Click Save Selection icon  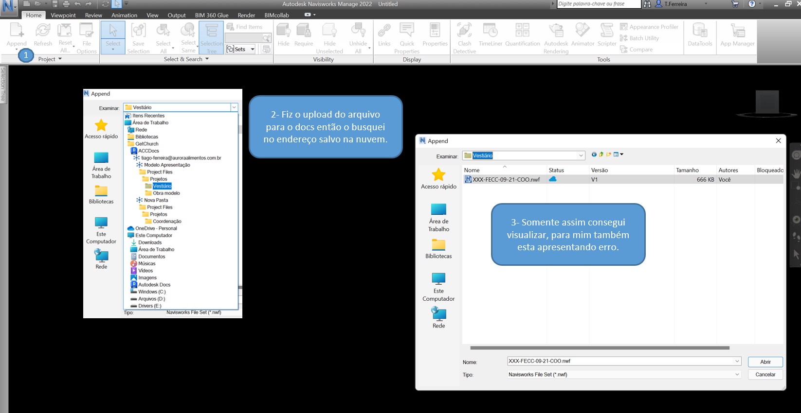pyautogui.click(x=138, y=38)
